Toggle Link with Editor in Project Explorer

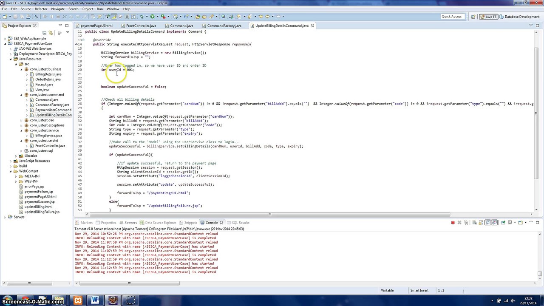point(51,33)
